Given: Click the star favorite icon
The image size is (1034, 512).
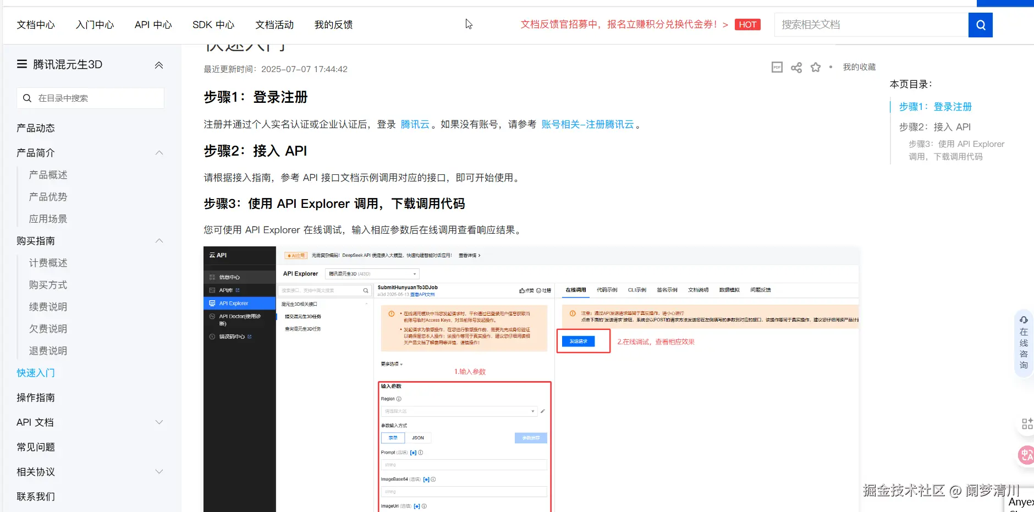Looking at the screenshot, I should 816,67.
